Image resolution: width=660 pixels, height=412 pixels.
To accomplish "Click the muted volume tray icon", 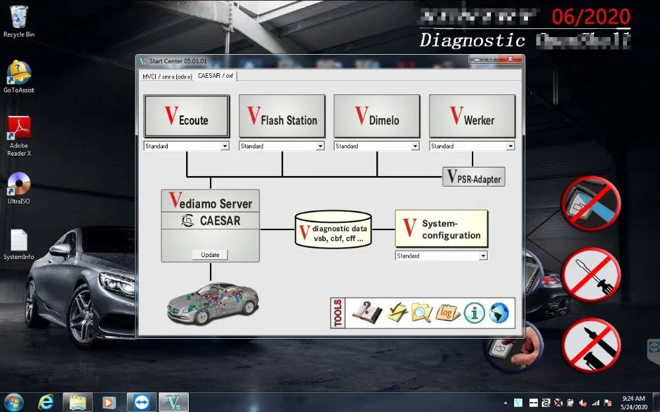I will (583, 403).
